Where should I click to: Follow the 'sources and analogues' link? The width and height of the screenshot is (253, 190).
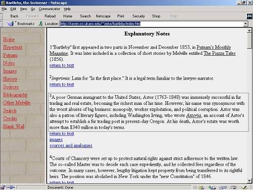pyautogui.click(x=71, y=145)
